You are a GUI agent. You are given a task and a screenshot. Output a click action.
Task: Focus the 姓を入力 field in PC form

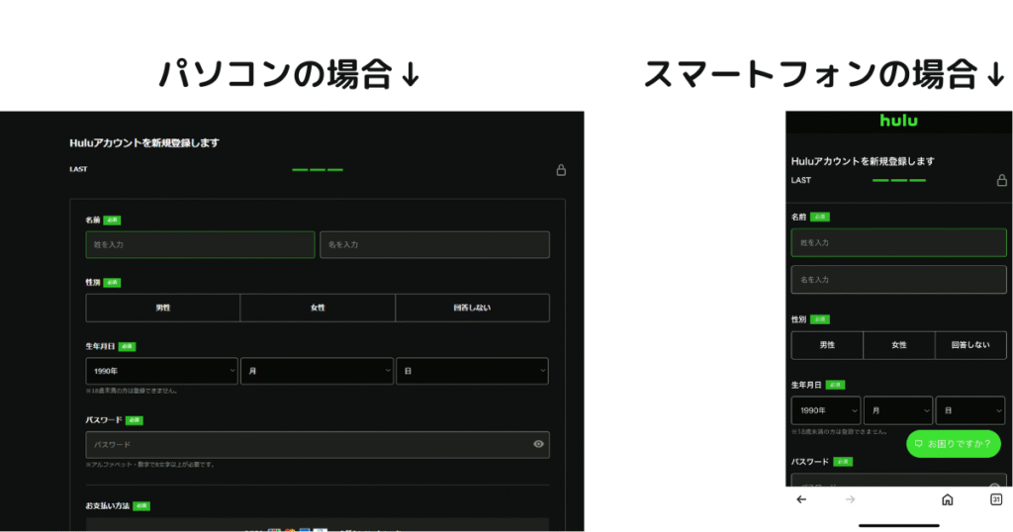tap(200, 244)
